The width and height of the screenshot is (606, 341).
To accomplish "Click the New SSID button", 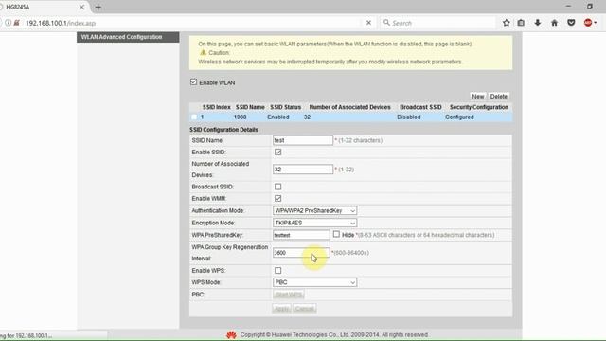I will [477, 97].
